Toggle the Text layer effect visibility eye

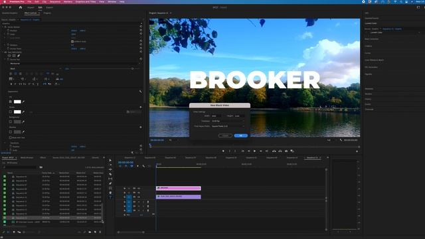click(5, 52)
